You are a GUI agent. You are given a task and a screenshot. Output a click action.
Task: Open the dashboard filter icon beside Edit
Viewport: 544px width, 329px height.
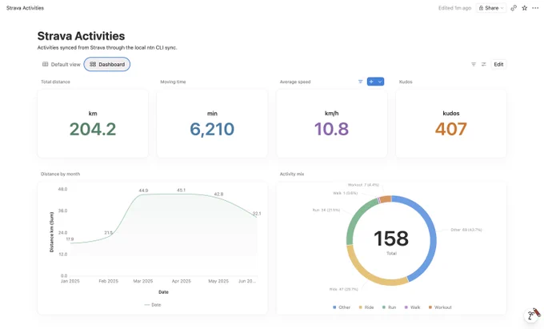(474, 64)
